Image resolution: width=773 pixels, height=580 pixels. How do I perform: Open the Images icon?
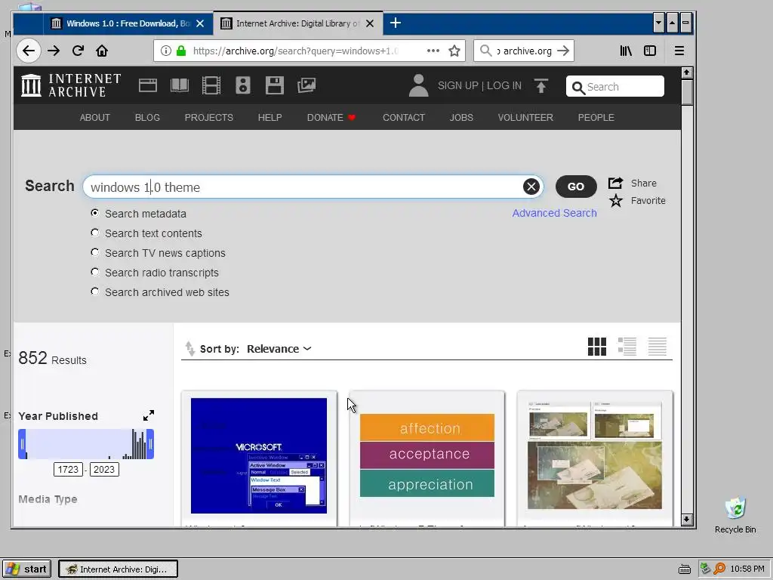306,85
